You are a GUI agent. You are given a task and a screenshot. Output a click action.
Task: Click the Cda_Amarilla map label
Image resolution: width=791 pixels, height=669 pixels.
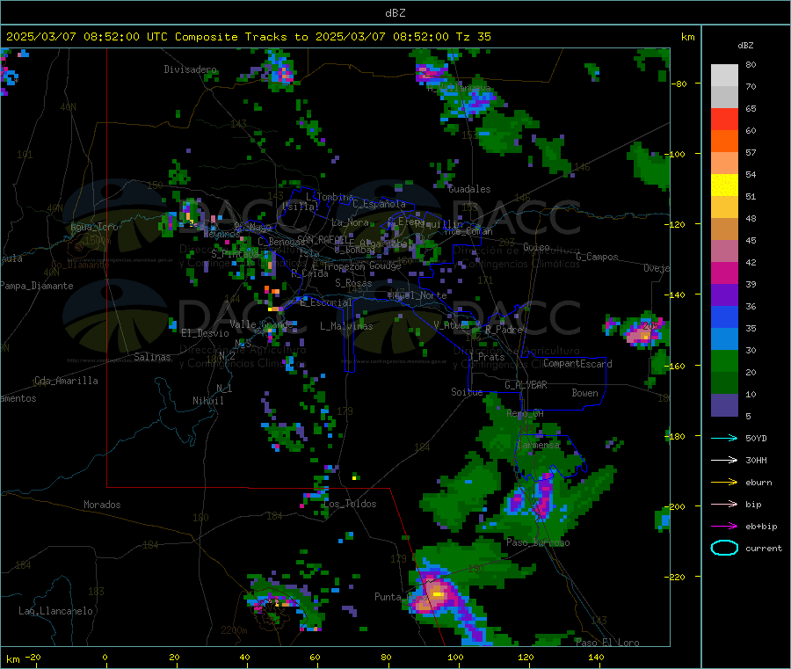tap(66, 381)
